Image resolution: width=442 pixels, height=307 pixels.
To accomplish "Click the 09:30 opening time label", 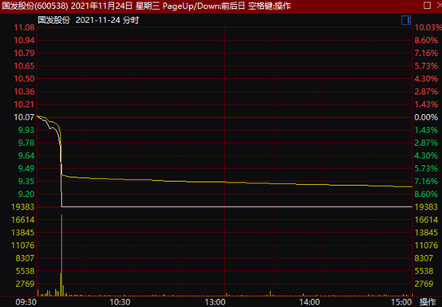I will [26, 302].
